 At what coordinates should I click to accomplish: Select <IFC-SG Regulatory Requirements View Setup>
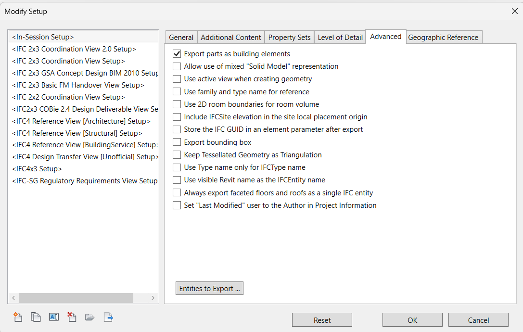83,181
